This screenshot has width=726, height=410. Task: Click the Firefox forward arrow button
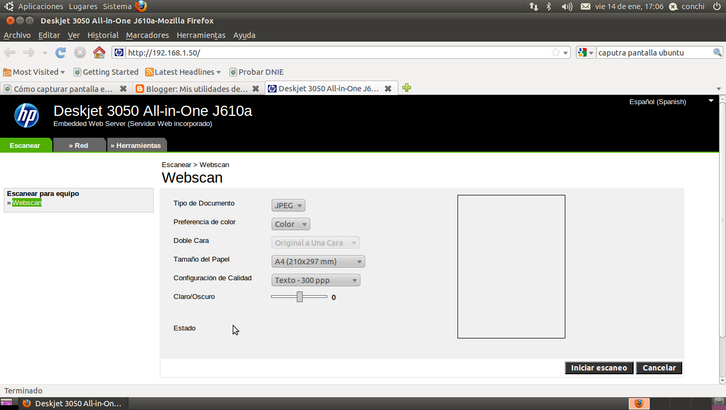(29, 52)
